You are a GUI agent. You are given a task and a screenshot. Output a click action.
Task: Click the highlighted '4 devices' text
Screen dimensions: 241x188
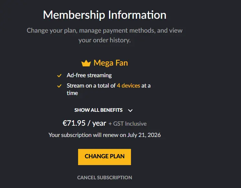tap(128, 86)
